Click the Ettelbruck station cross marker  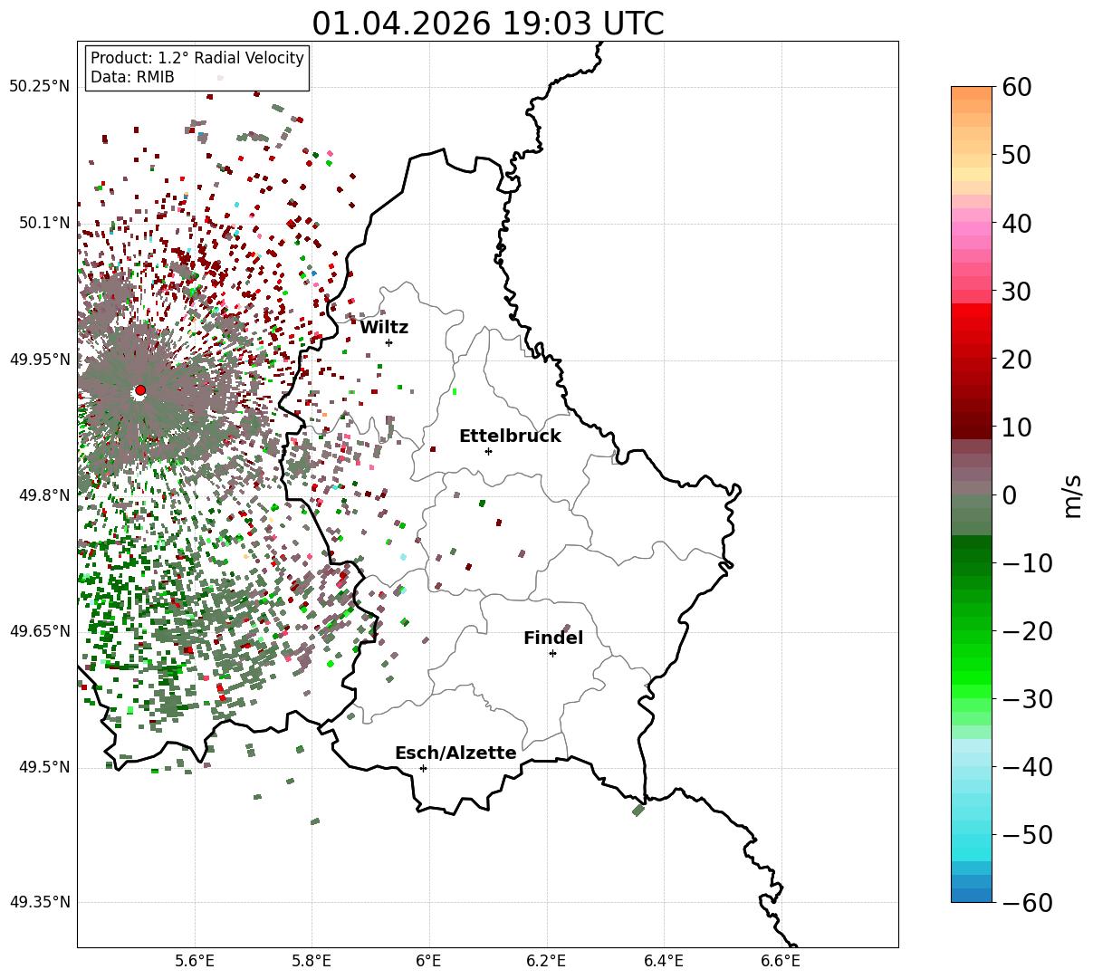(488, 451)
